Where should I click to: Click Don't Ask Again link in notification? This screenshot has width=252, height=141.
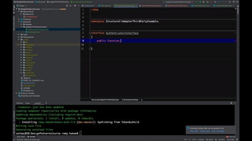[218, 131]
